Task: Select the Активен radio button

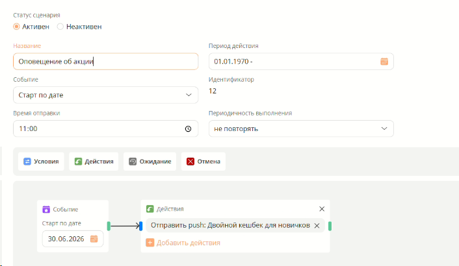Action: [16, 27]
